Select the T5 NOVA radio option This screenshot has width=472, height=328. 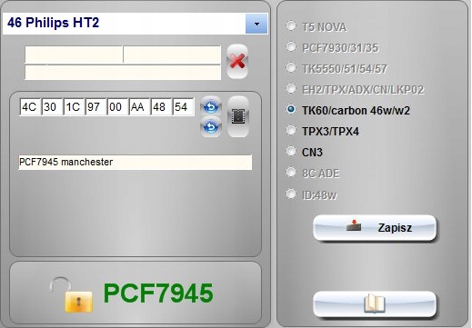point(291,26)
